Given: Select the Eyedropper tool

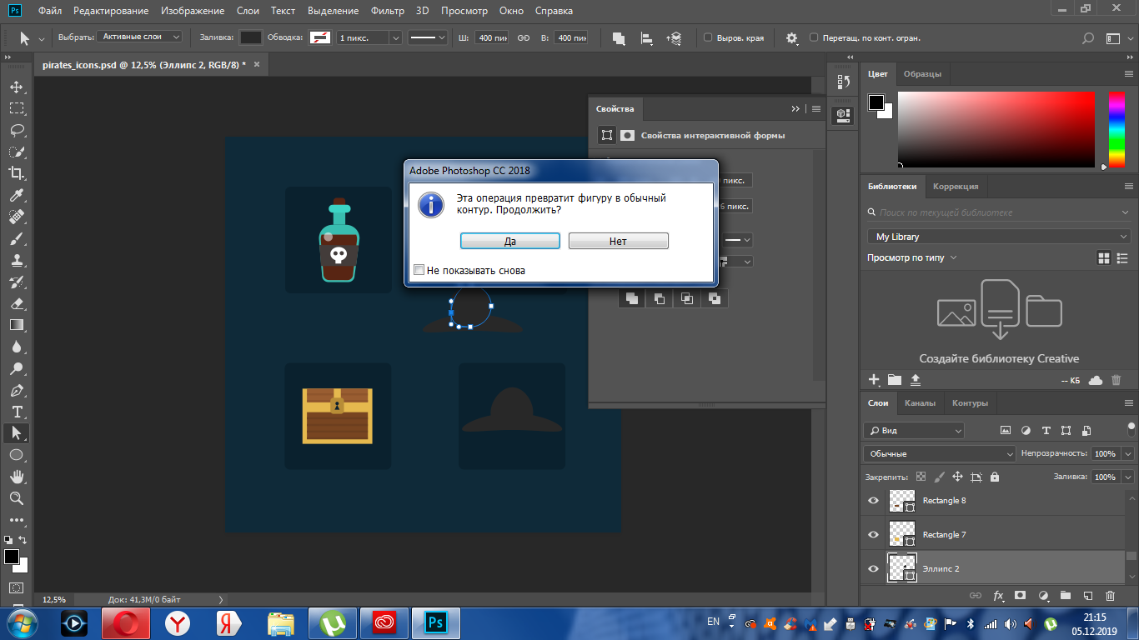Looking at the screenshot, I should pyautogui.click(x=16, y=195).
